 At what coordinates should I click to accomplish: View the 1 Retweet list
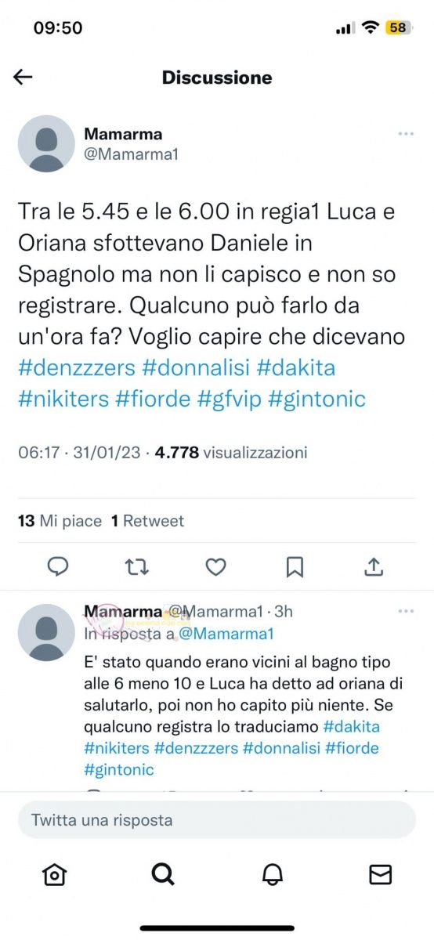tap(147, 521)
